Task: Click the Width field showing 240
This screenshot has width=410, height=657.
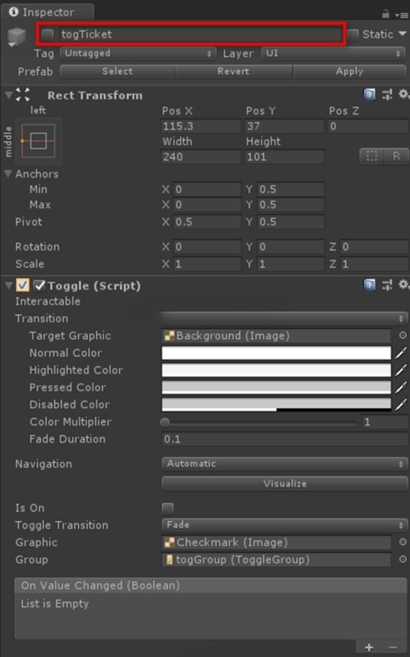Action: [x=201, y=157]
